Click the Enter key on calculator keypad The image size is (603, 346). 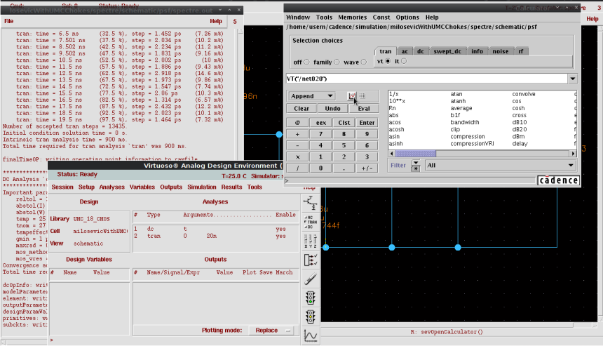pos(367,123)
